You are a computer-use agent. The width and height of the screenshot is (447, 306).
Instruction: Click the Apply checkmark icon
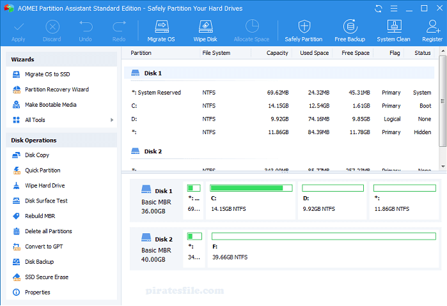(x=19, y=27)
